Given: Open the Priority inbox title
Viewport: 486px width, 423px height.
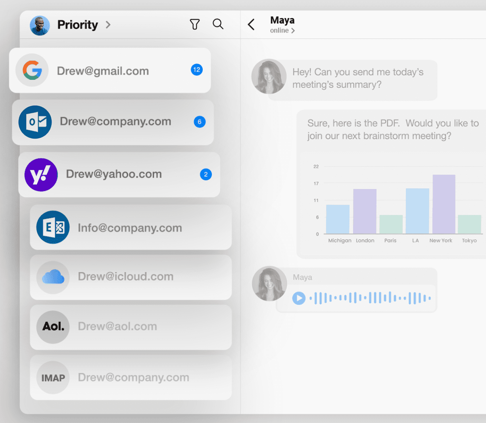Looking at the screenshot, I should [78, 25].
